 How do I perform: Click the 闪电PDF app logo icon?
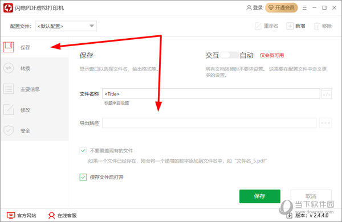tap(8, 8)
